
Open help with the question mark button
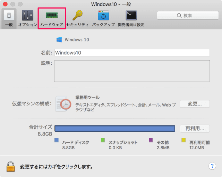(x=212, y=166)
